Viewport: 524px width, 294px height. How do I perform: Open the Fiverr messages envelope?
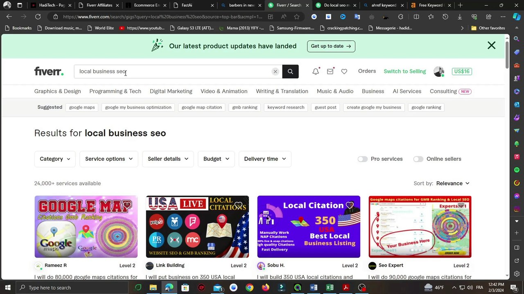click(x=330, y=71)
